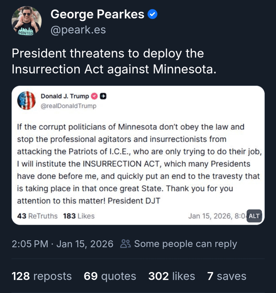Screen dimensions: 276x293
Task: Open the George Pearkes display name
Action: 97,14
